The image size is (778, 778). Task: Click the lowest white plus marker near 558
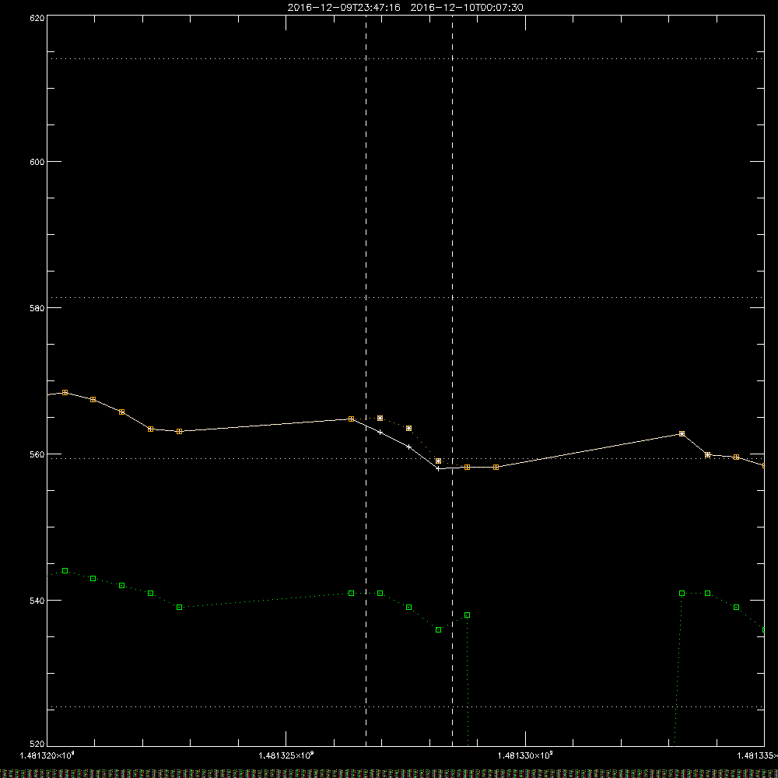[x=437, y=468]
